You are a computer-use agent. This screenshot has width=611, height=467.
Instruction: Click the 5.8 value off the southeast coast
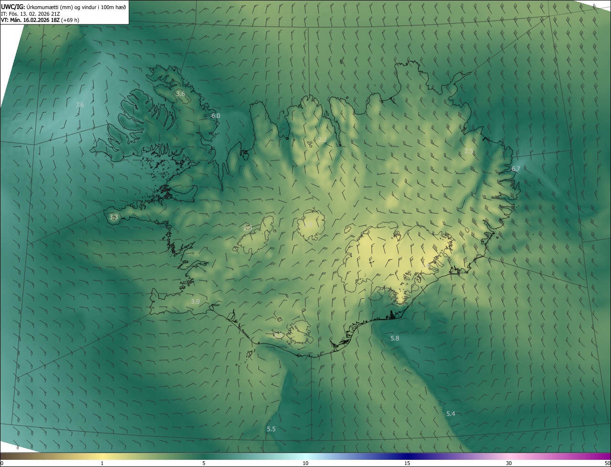click(395, 338)
